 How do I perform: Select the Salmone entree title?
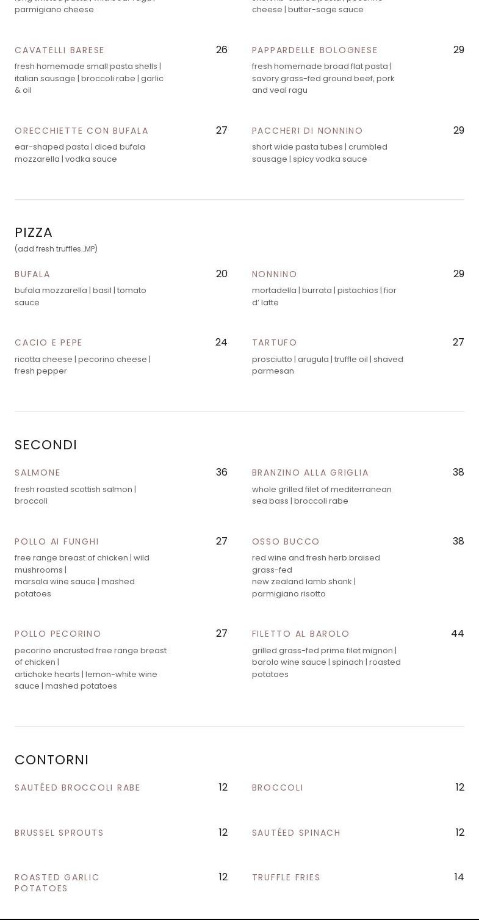38,473
